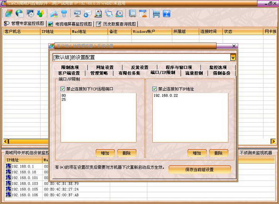Image resolution: width=279 pixels, height=204 pixels.
Task: Click the network icon beside 192.168.0.105
Action: click(8, 189)
